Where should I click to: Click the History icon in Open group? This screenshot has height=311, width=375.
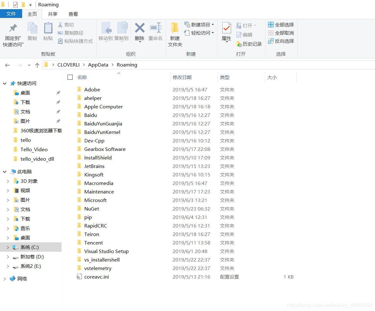(x=239, y=44)
